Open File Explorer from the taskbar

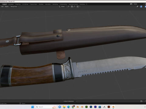pyautogui.click(x=64, y=107)
